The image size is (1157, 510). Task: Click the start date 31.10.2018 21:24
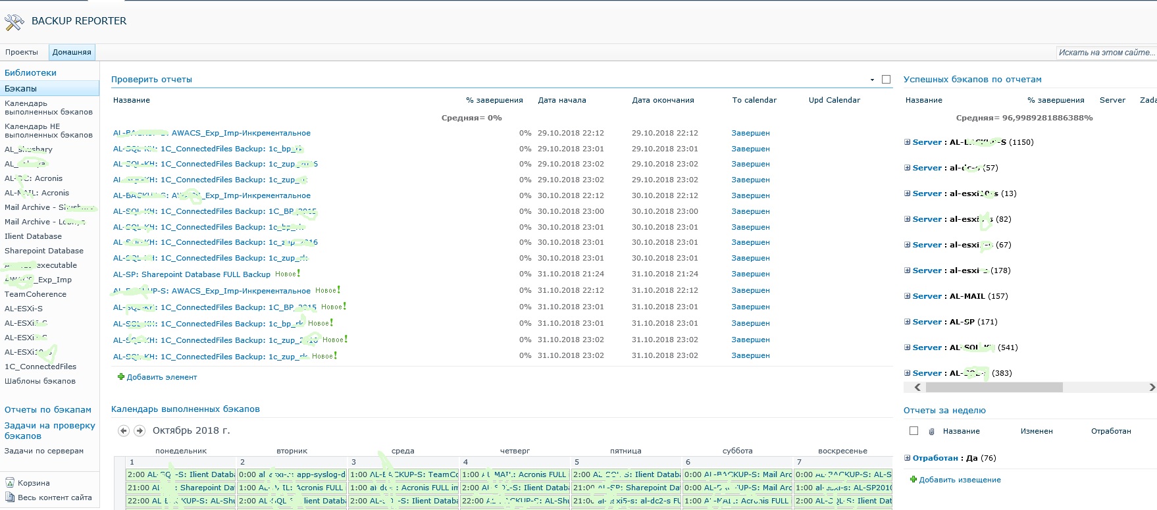(571, 274)
